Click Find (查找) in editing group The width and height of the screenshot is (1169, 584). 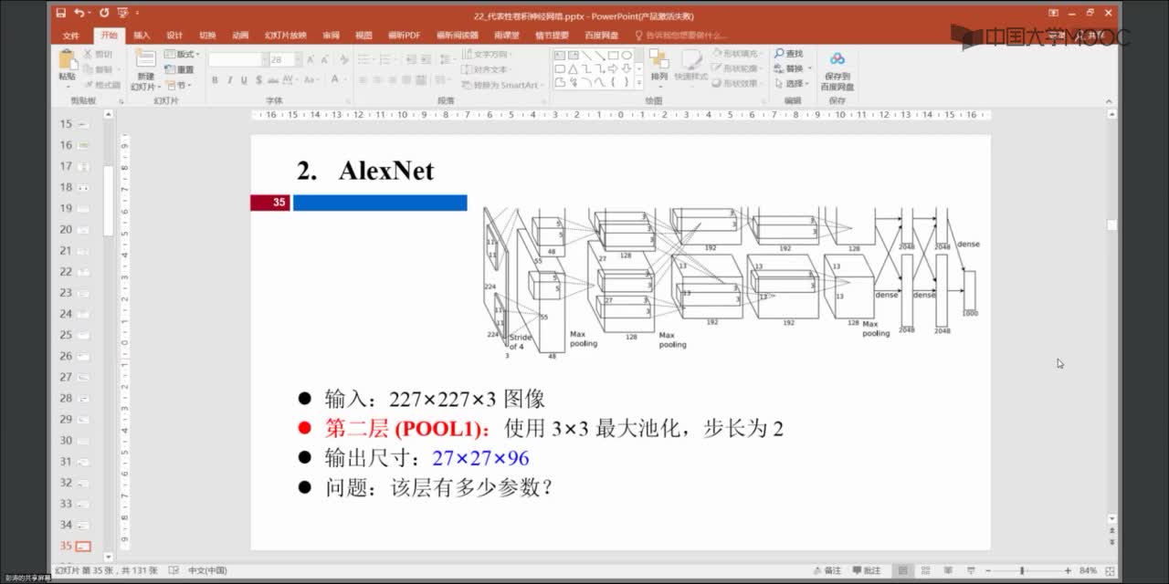coord(789,55)
